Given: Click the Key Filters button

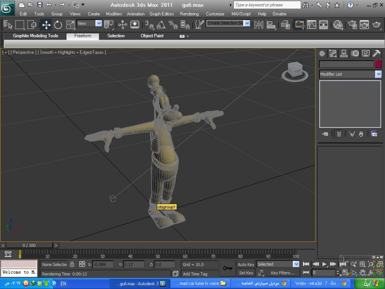Looking at the screenshot, I should point(282,273).
